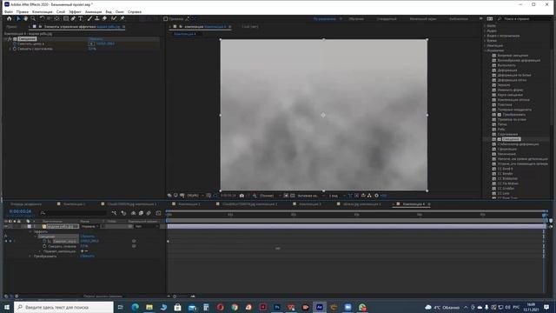This screenshot has width=556, height=313.
Task: Open Photoshop from the taskbar
Action: (x=277, y=307)
